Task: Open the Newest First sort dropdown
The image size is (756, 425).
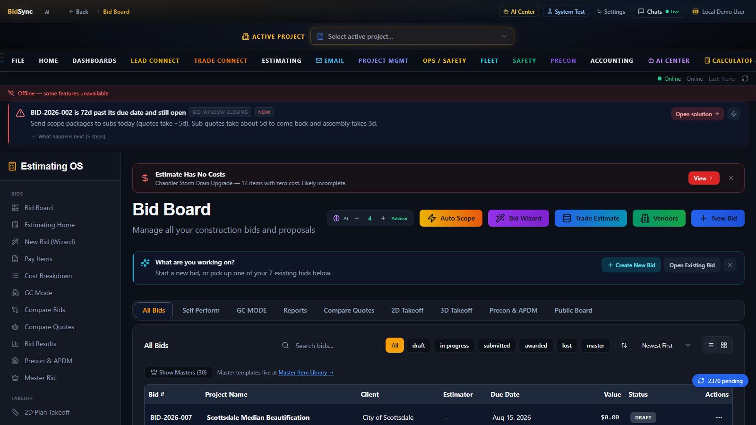Action: click(666, 345)
